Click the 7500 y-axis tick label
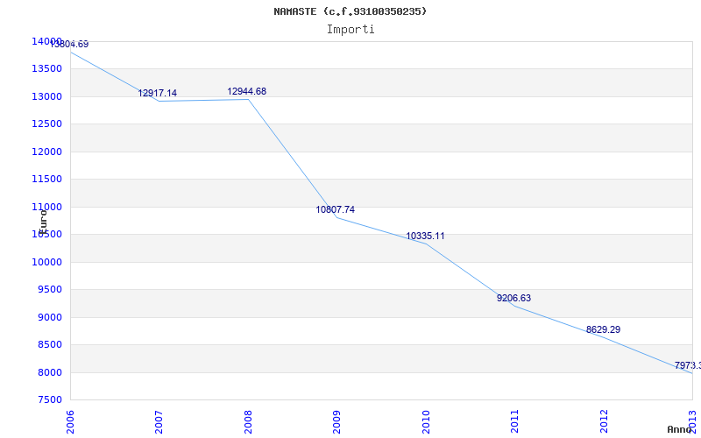701x438 pixels. point(49,399)
